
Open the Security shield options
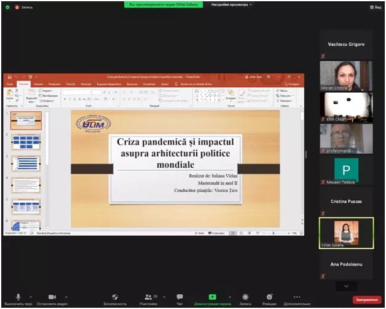click(x=115, y=297)
